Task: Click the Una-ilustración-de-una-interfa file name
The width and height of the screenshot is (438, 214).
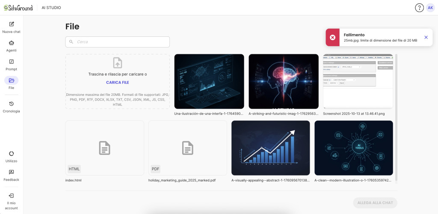Action: tap(209, 114)
